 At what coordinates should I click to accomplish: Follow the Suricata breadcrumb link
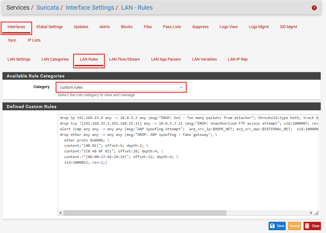pyautogui.click(x=47, y=7)
